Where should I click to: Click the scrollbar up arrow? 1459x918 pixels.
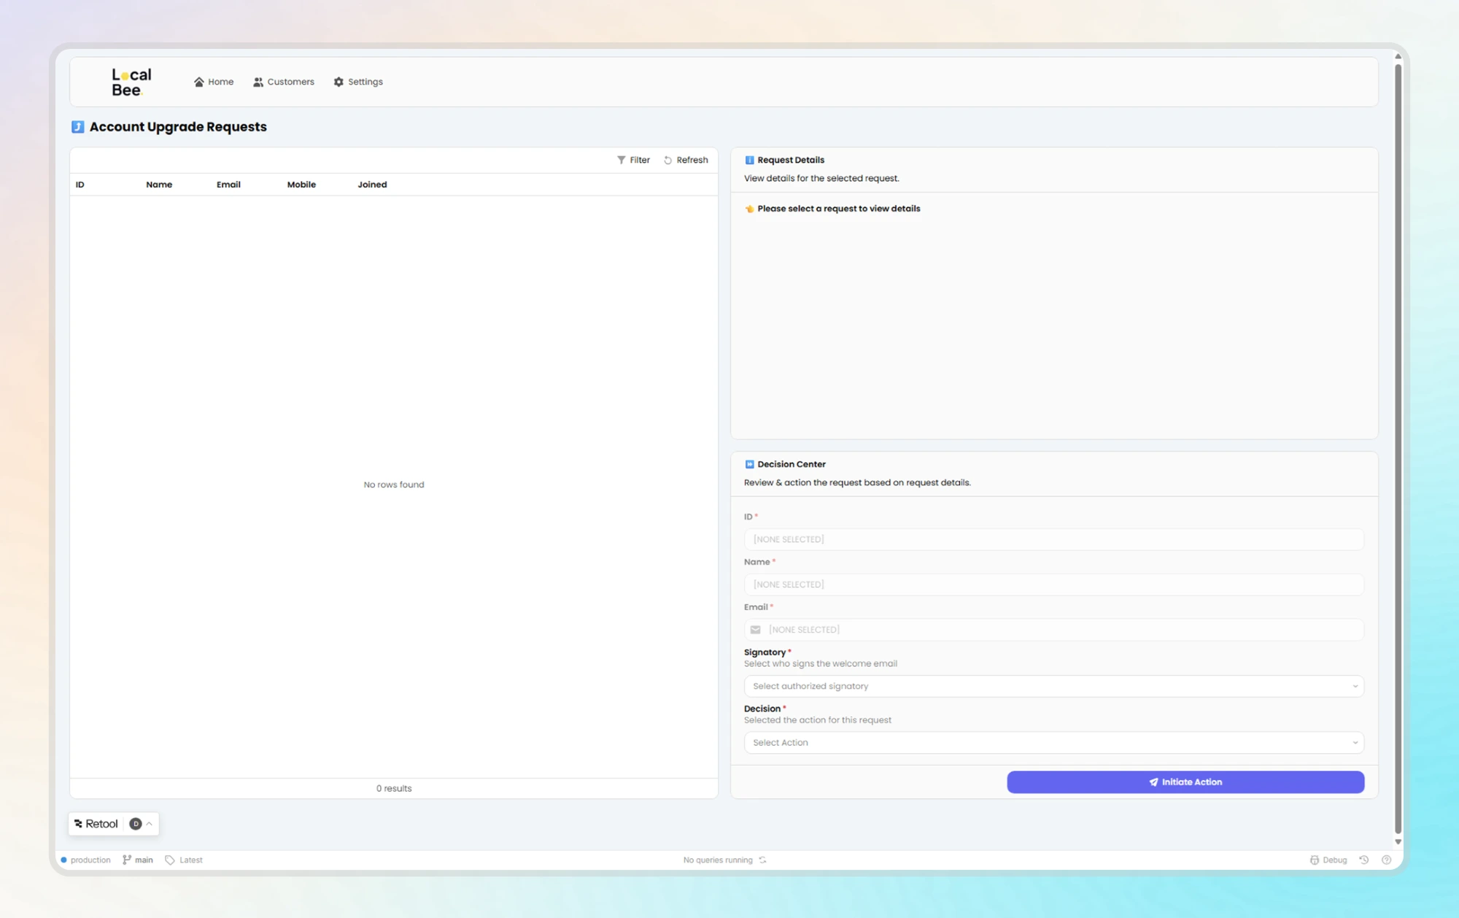pos(1398,56)
